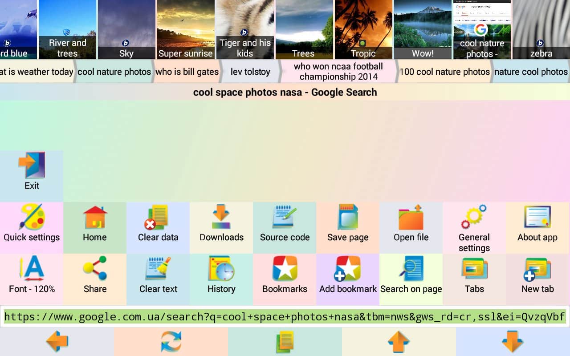View page Source code

[285, 218]
